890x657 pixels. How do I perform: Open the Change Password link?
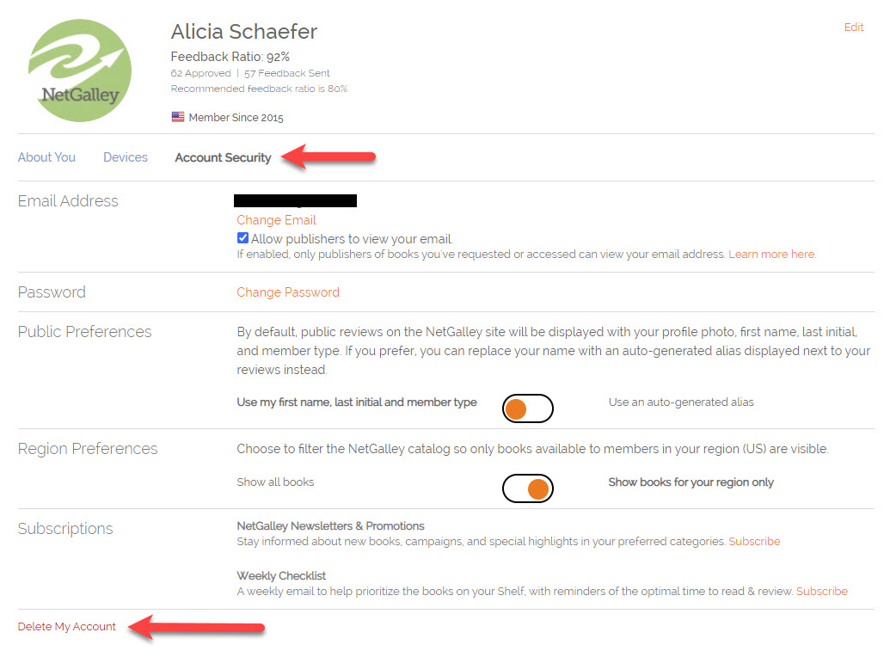[x=288, y=292]
